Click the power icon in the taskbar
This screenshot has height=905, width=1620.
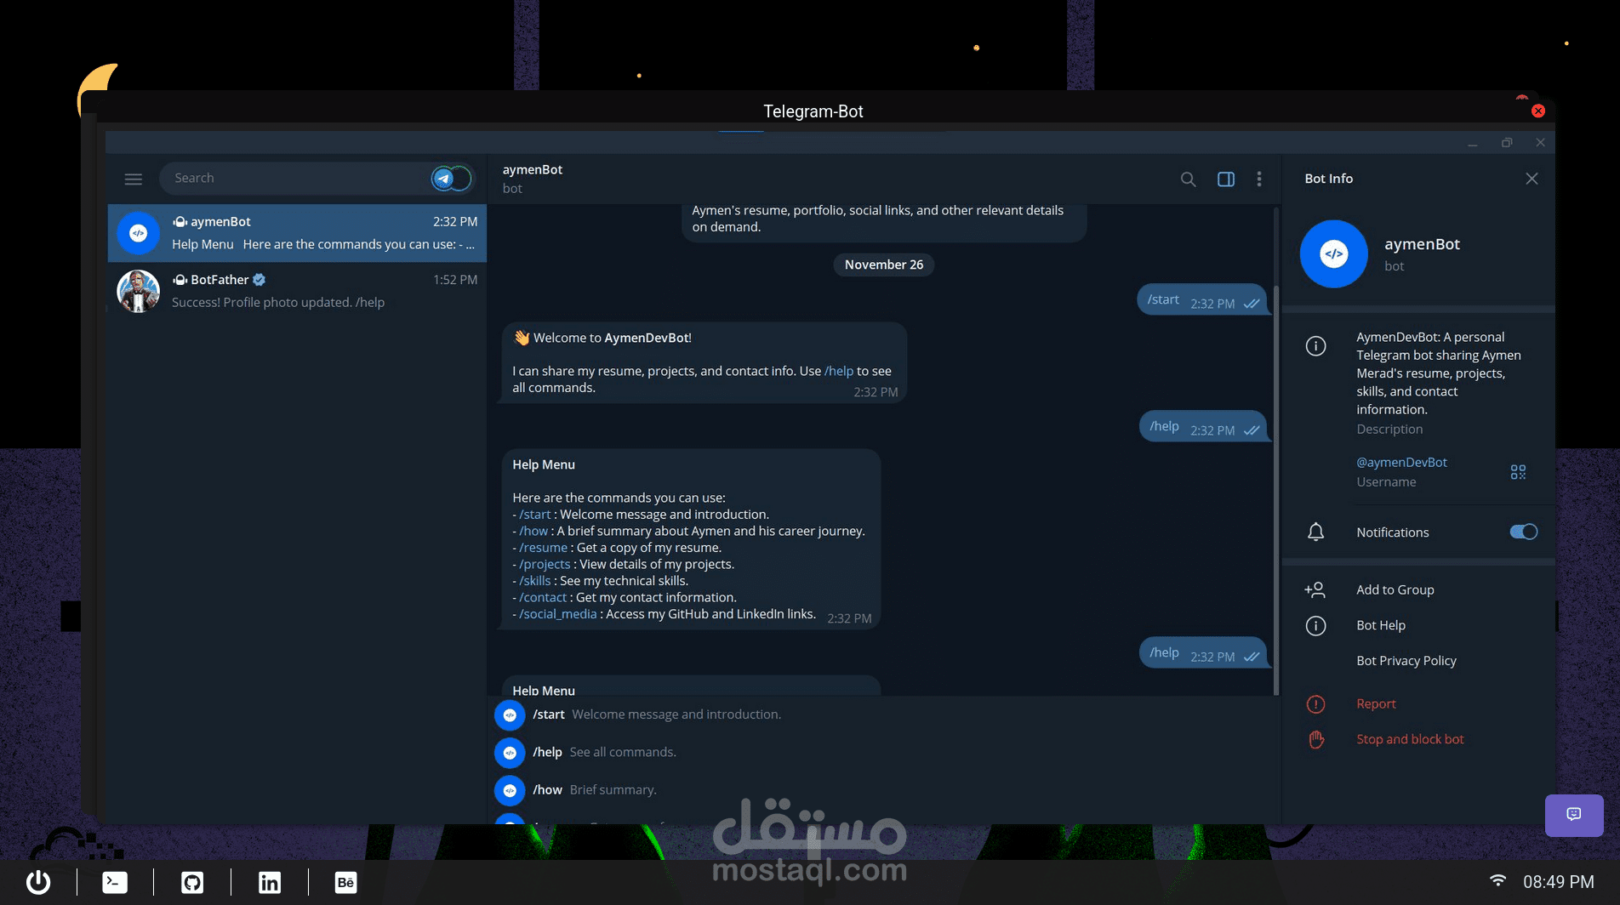coord(38,882)
